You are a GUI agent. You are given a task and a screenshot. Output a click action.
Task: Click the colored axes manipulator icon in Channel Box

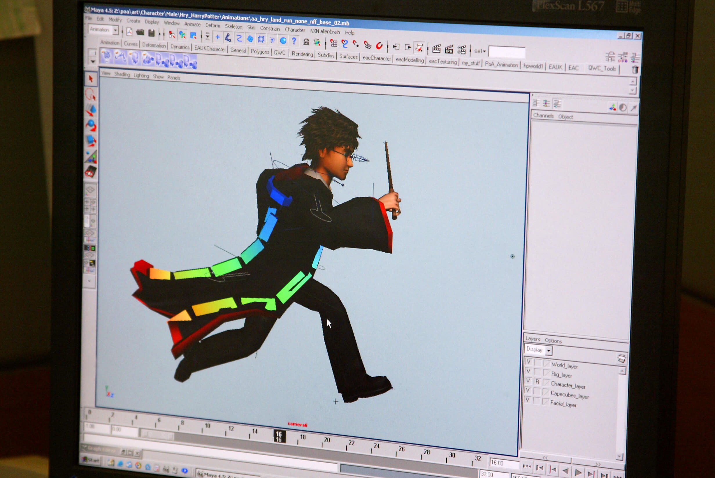[612, 107]
